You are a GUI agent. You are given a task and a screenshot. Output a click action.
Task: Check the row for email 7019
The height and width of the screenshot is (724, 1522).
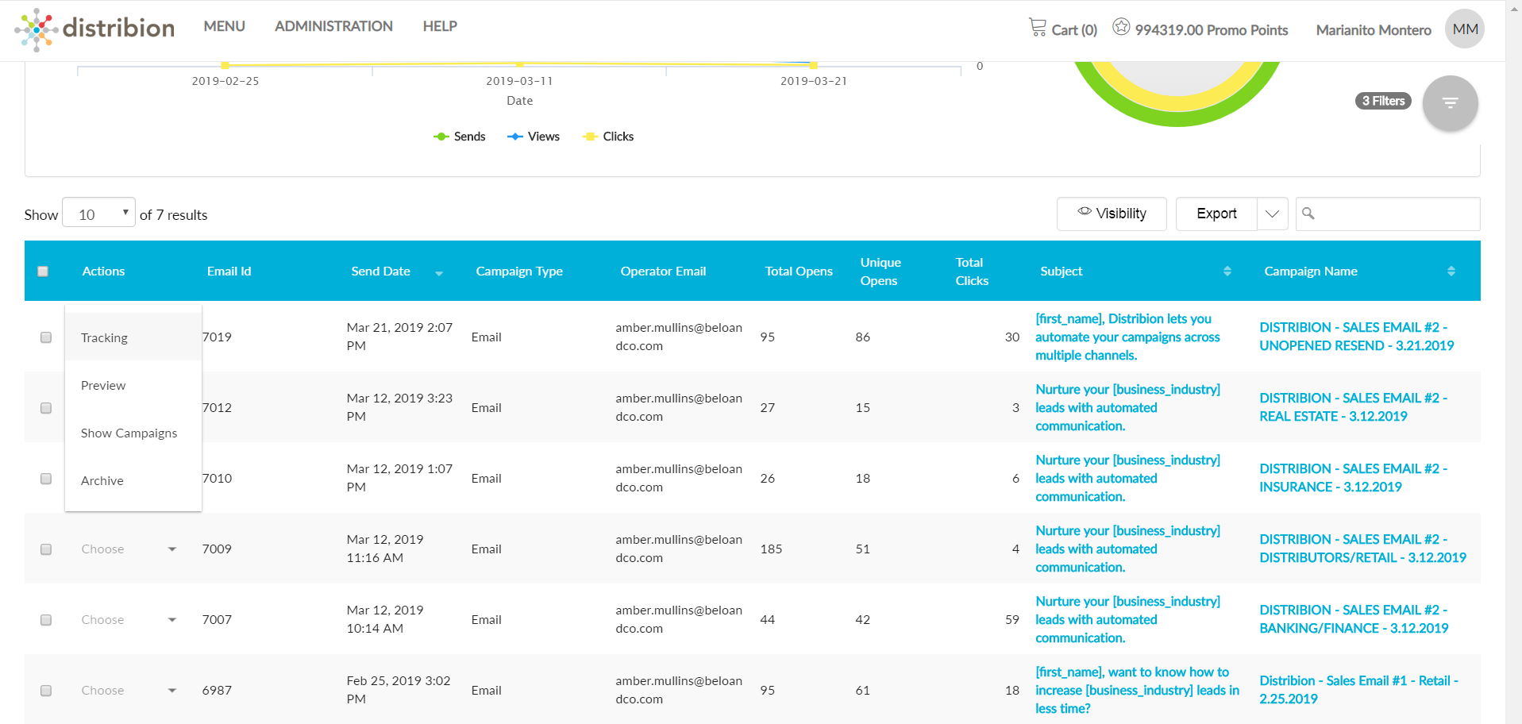46,337
